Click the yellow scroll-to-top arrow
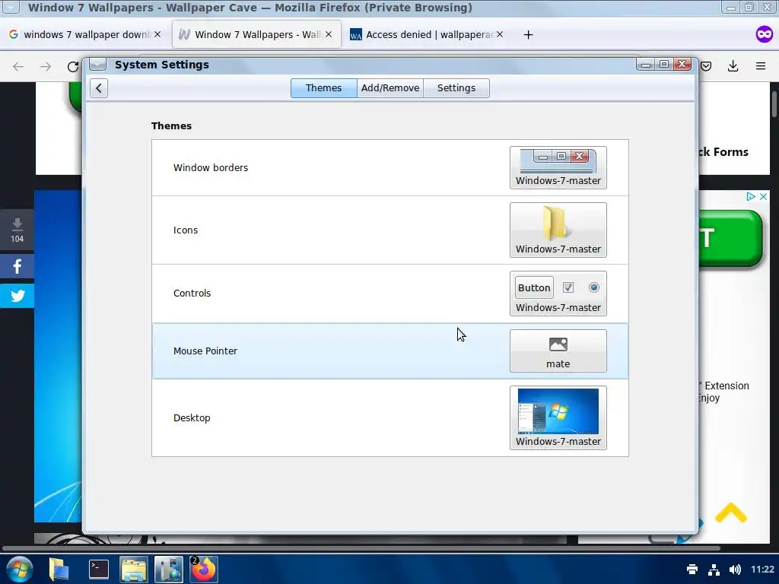Screen dimensions: 779x584 731,513
